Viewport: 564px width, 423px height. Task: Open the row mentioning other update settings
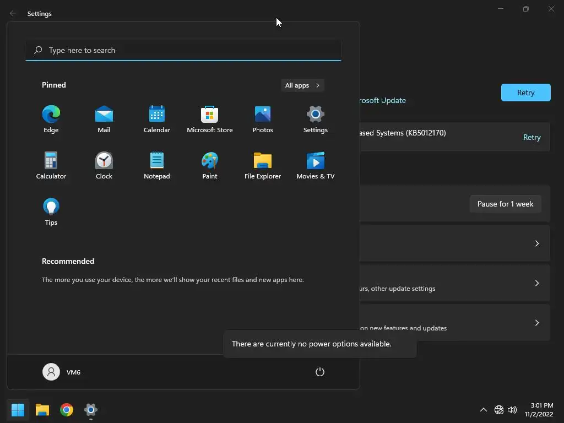pyautogui.click(x=455, y=283)
